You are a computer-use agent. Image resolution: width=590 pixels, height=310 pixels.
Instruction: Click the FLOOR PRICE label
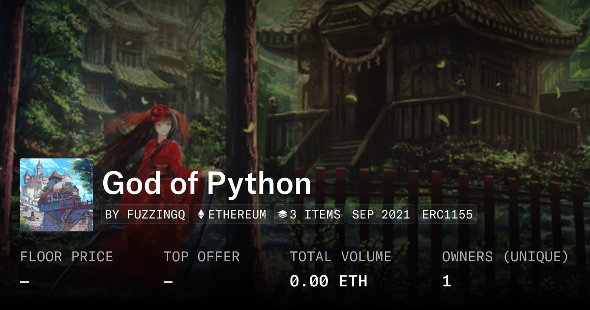point(66,257)
